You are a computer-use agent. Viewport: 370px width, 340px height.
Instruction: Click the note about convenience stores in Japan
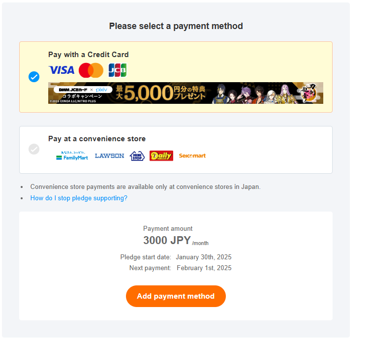coord(145,187)
